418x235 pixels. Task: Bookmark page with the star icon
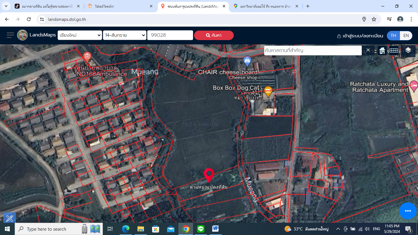click(x=374, y=19)
